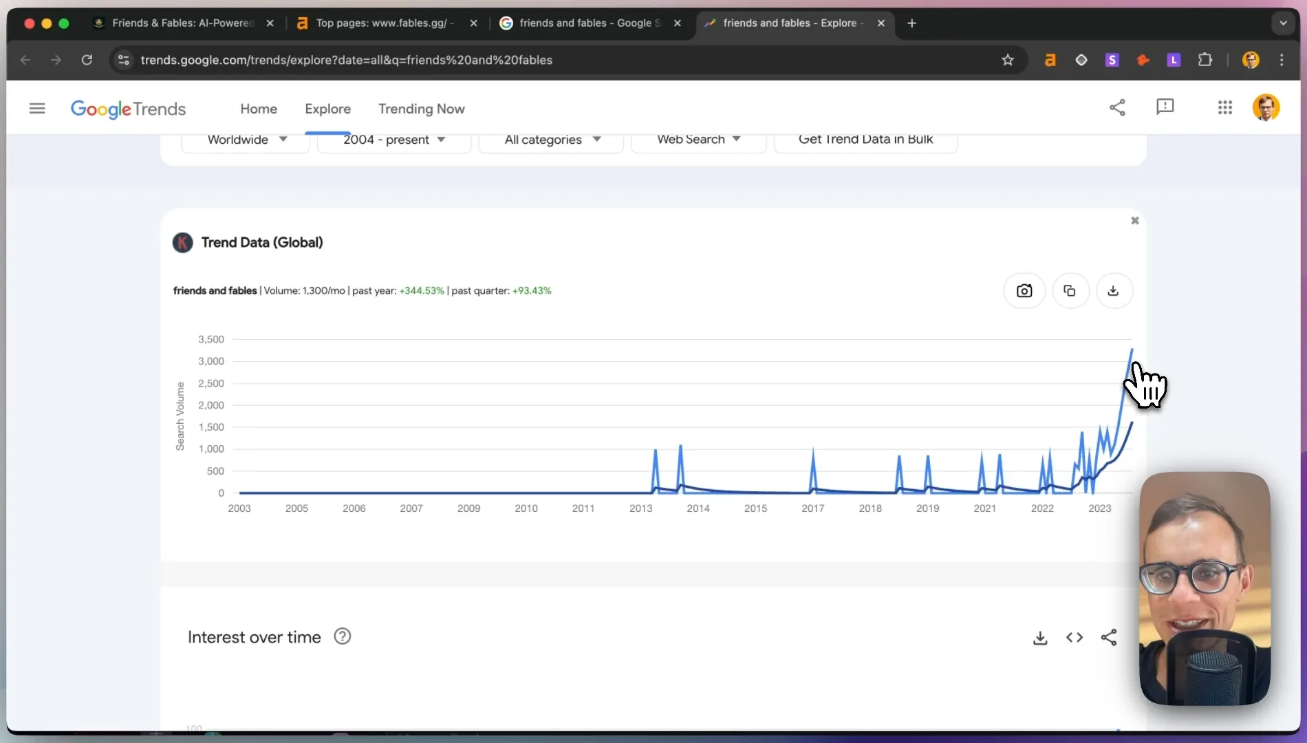Bookmark this page with the star

[x=1008, y=60]
